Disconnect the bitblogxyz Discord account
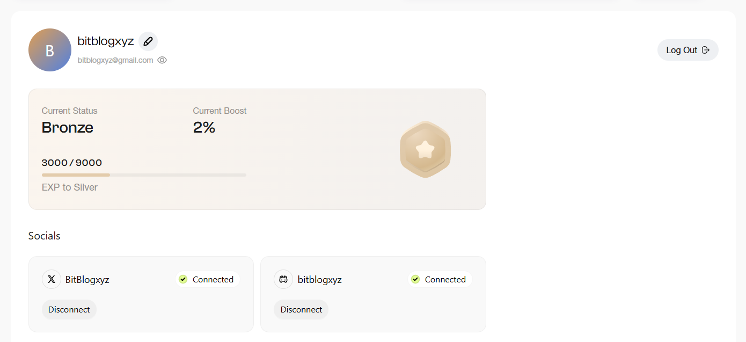 click(x=301, y=309)
